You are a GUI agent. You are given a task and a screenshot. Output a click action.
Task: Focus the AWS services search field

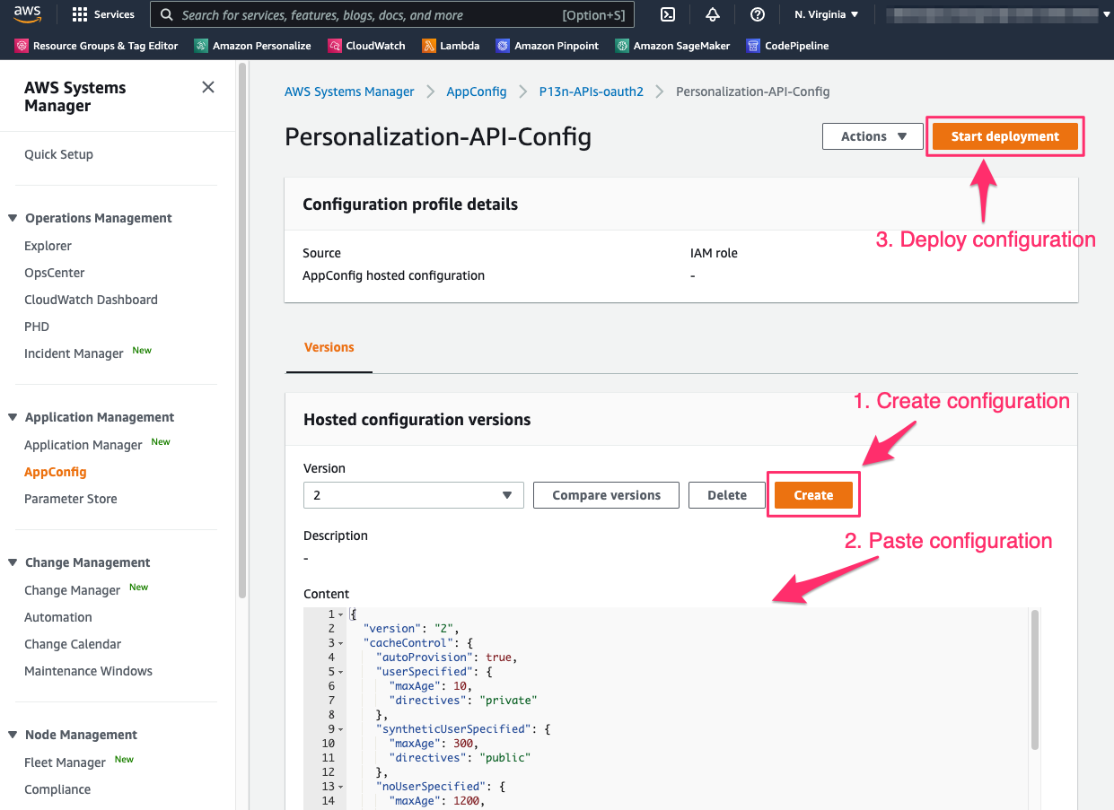point(392,14)
